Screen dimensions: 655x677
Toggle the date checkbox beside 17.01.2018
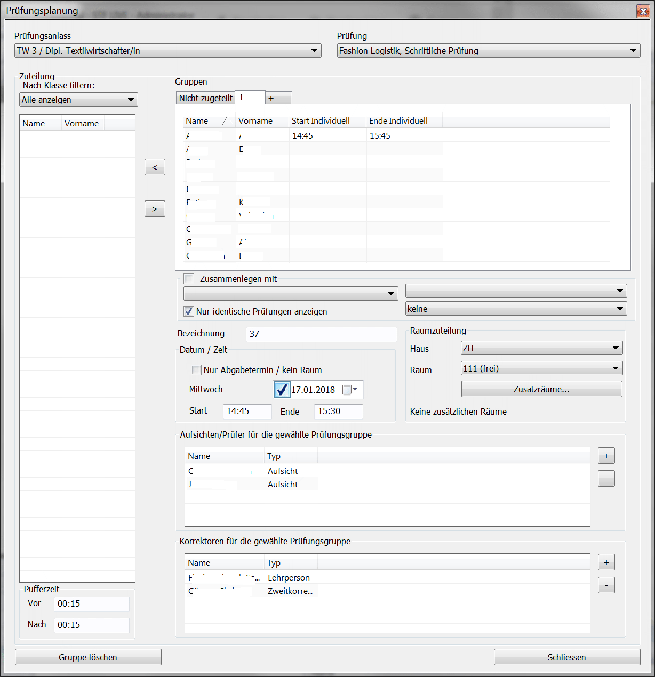click(282, 390)
